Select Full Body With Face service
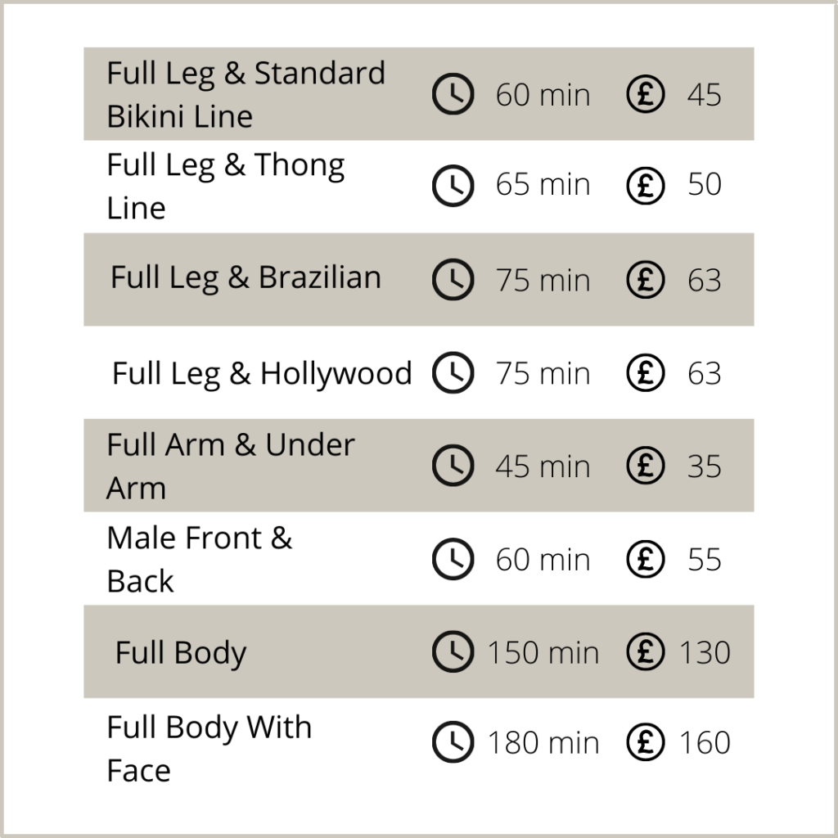 pyautogui.click(x=209, y=748)
